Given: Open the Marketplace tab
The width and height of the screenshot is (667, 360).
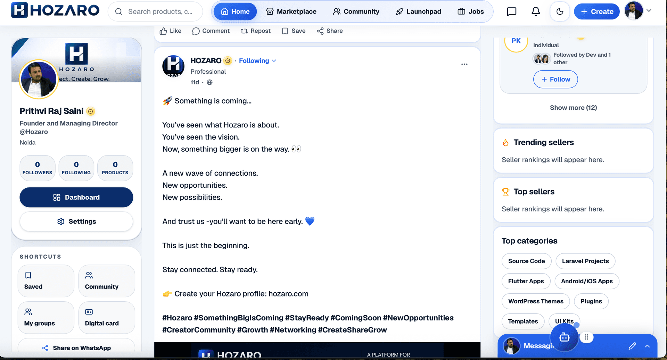Looking at the screenshot, I should 291,11.
